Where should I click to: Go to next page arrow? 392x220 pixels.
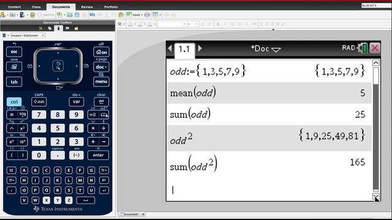[200, 48]
